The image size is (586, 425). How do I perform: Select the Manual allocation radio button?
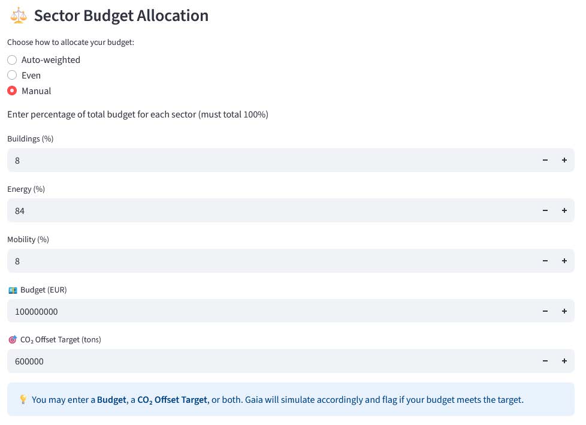tap(12, 91)
